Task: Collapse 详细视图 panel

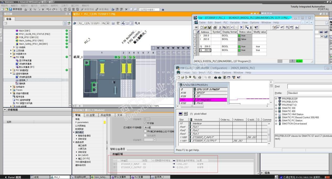Action: tap(5, 110)
